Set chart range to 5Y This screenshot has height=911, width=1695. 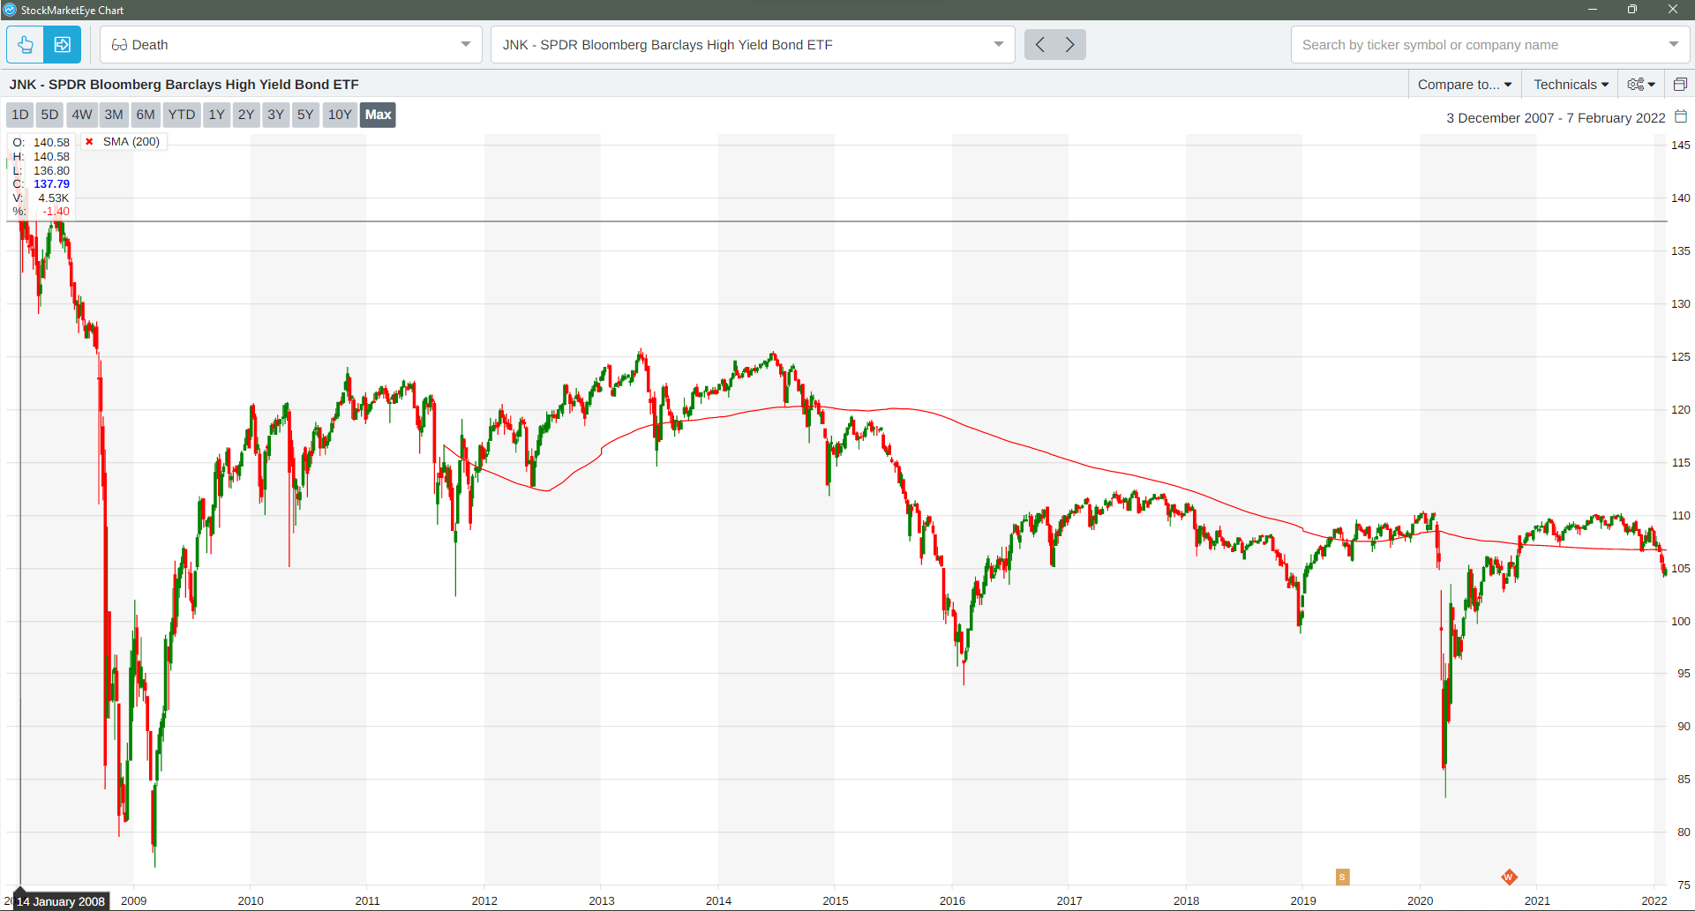[305, 115]
